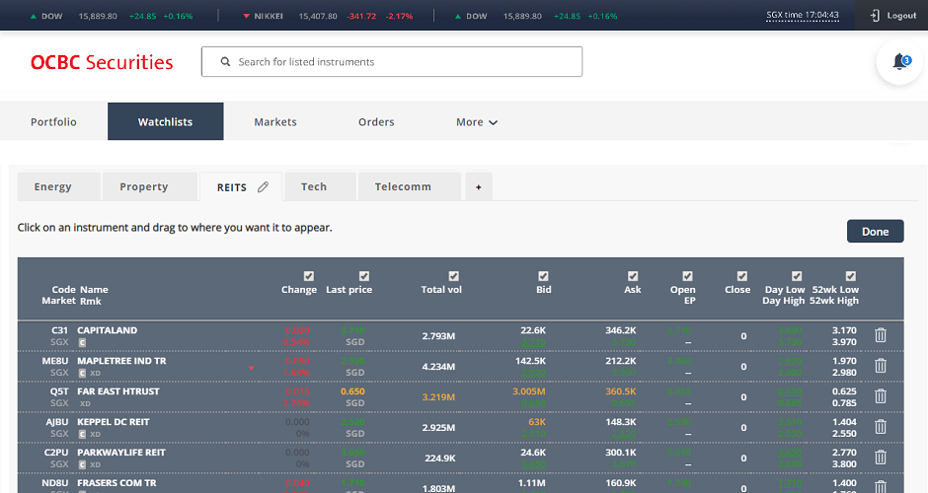Image resolution: width=928 pixels, height=493 pixels.
Task: Click the NIKKEI index value 15,407.80
Action: point(318,16)
